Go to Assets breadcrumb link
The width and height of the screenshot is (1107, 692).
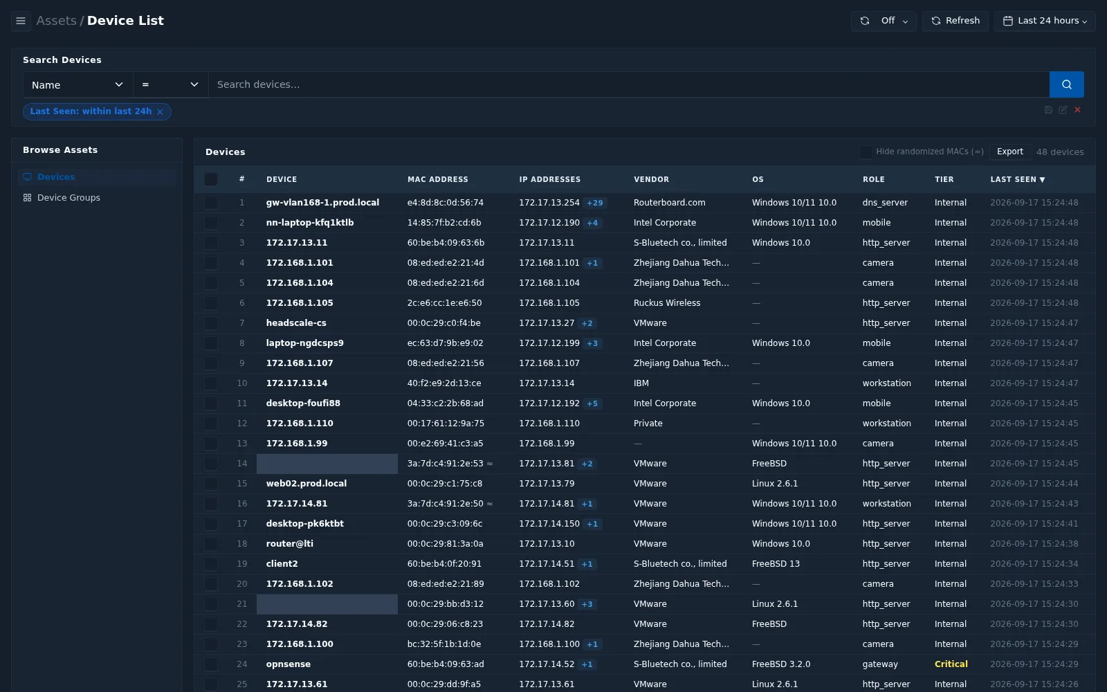[56, 21]
